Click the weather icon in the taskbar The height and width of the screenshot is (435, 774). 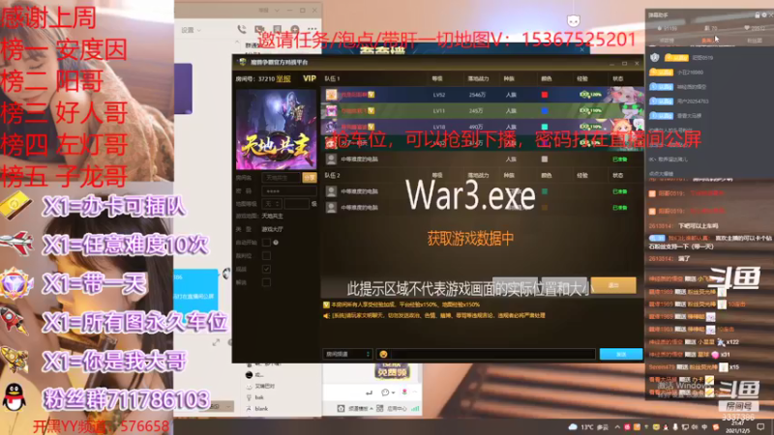coord(573,427)
